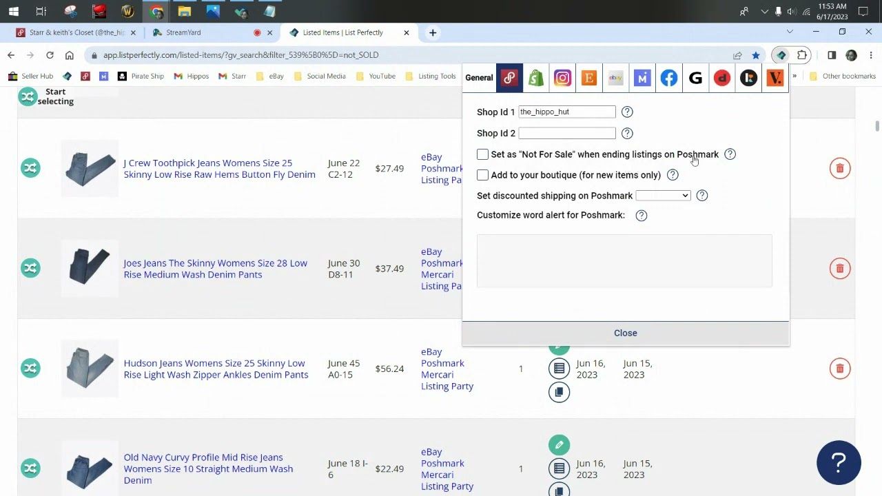The height and width of the screenshot is (496, 882).
Task: Click help icon for Customize word alert
Action: [642, 216]
